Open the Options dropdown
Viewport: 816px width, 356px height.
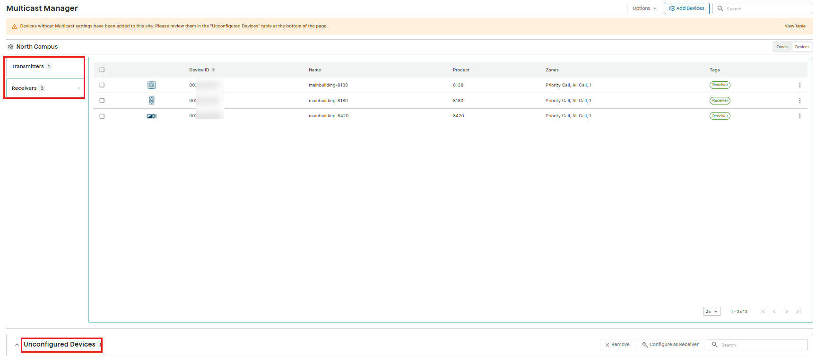pyautogui.click(x=644, y=9)
